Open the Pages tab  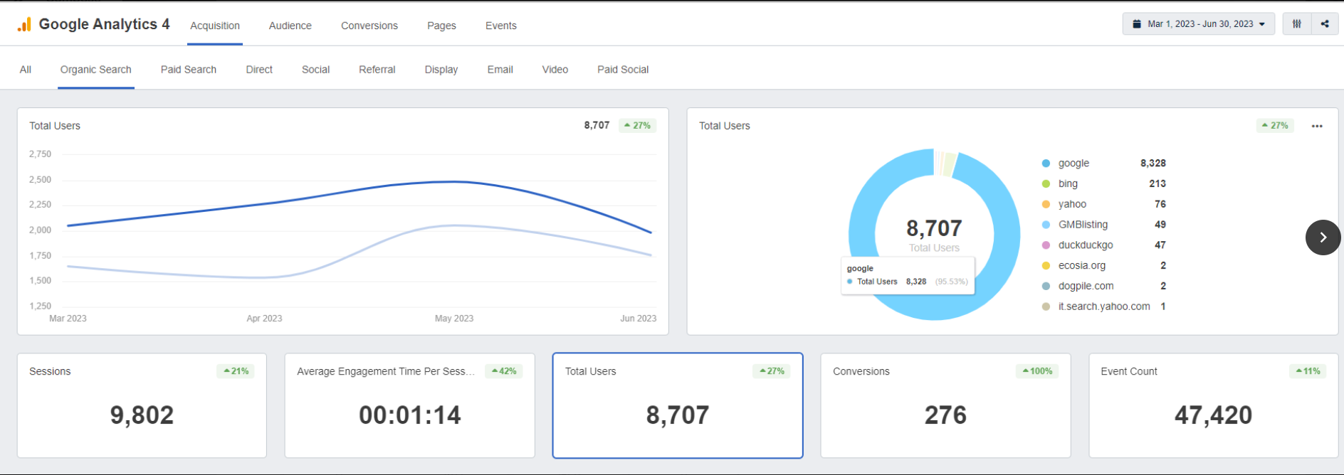pyautogui.click(x=441, y=26)
